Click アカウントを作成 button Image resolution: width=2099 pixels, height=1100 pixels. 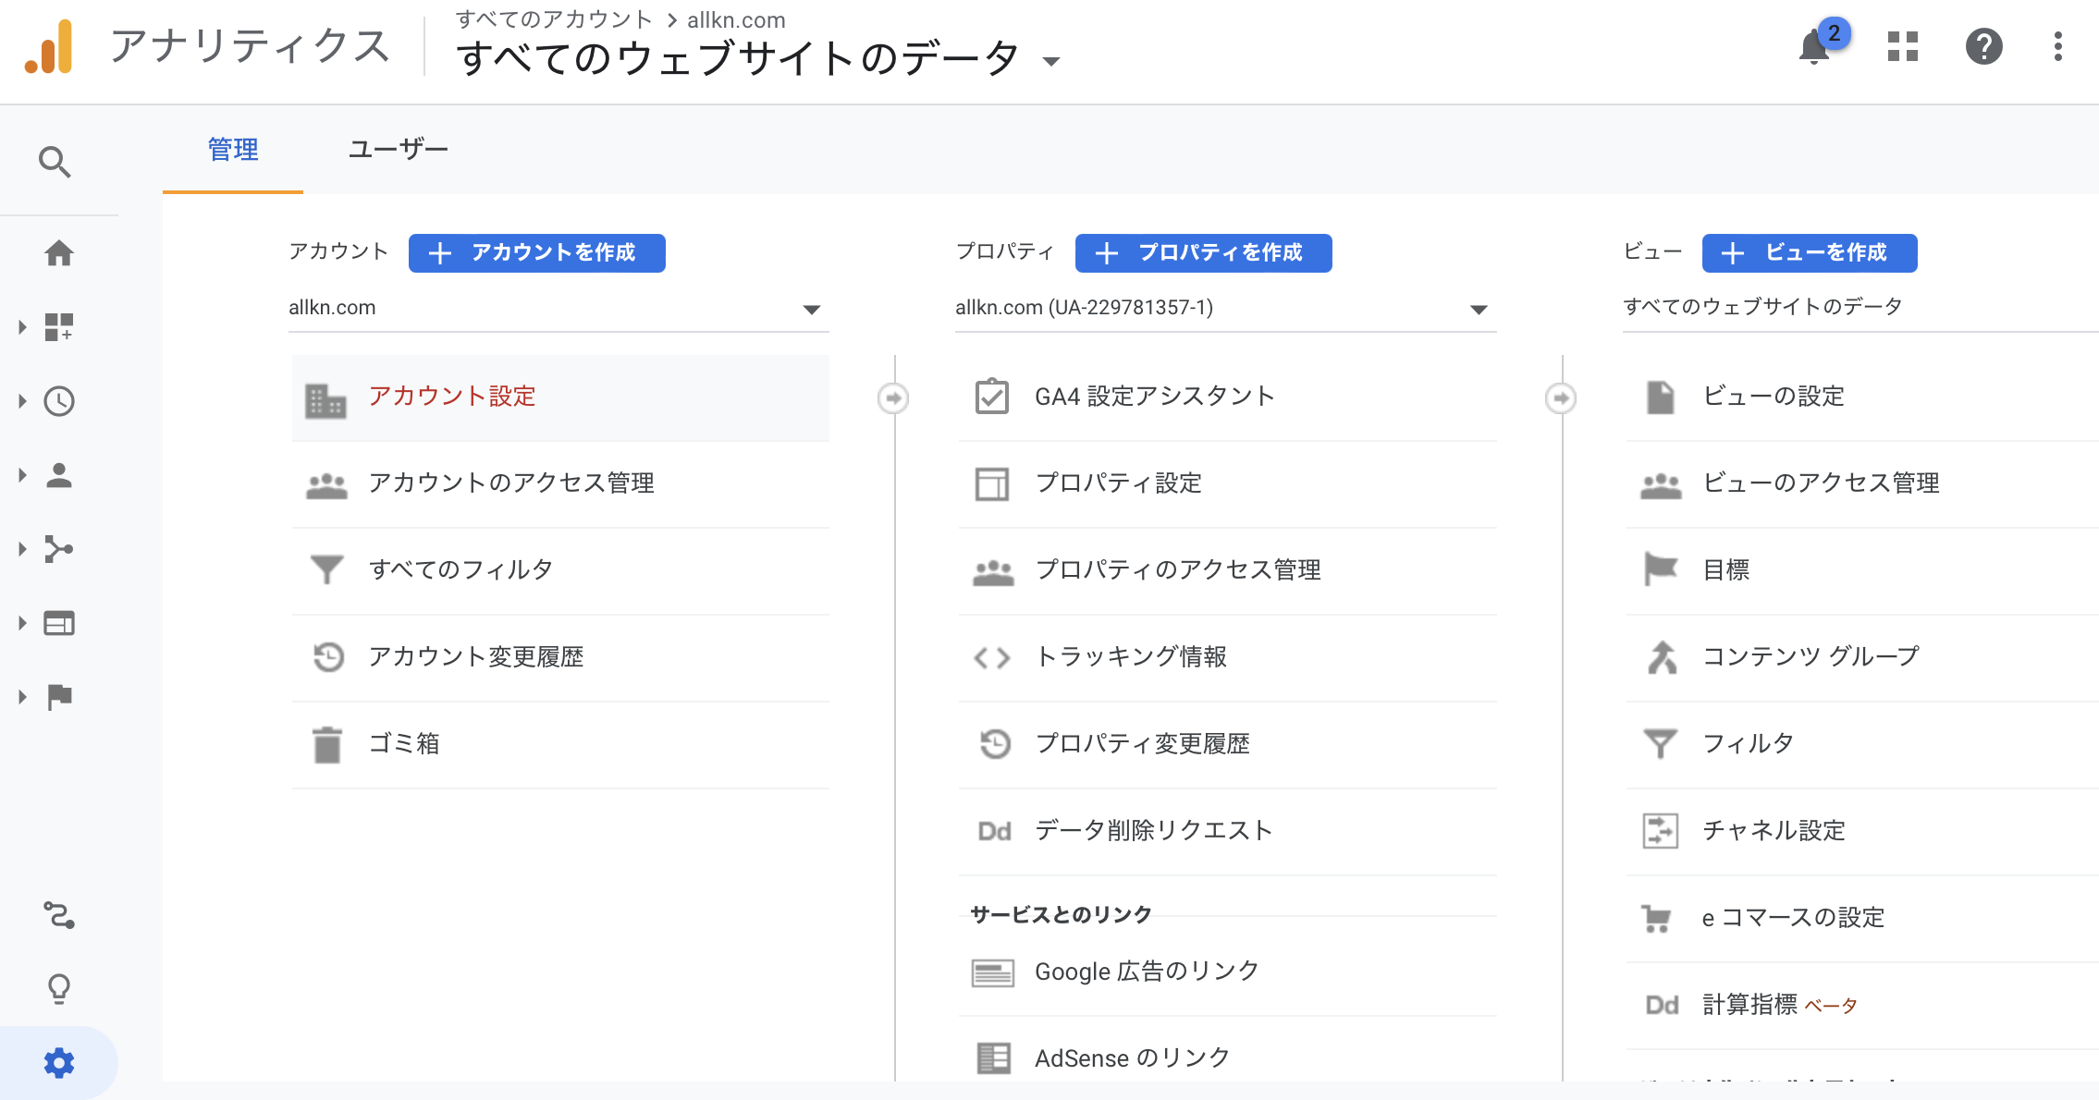[x=537, y=253]
